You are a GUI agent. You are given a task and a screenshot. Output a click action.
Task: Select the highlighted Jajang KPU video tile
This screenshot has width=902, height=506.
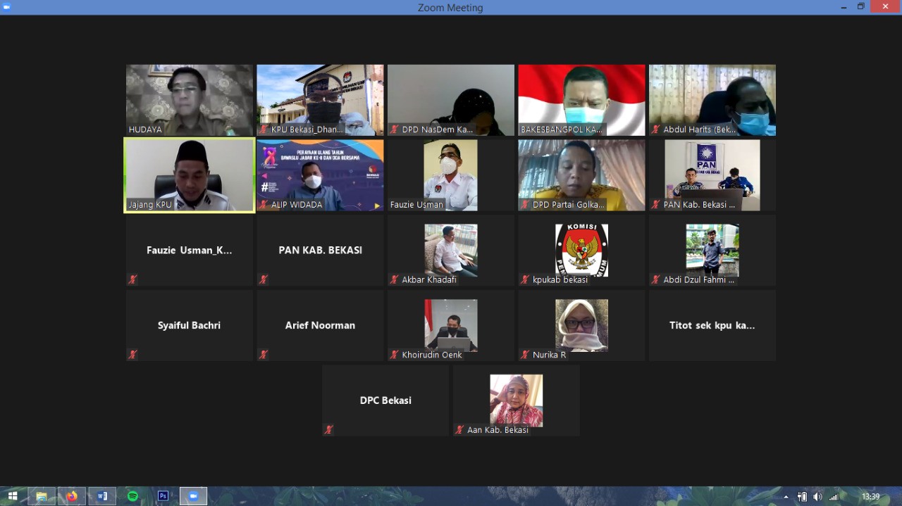(x=189, y=175)
